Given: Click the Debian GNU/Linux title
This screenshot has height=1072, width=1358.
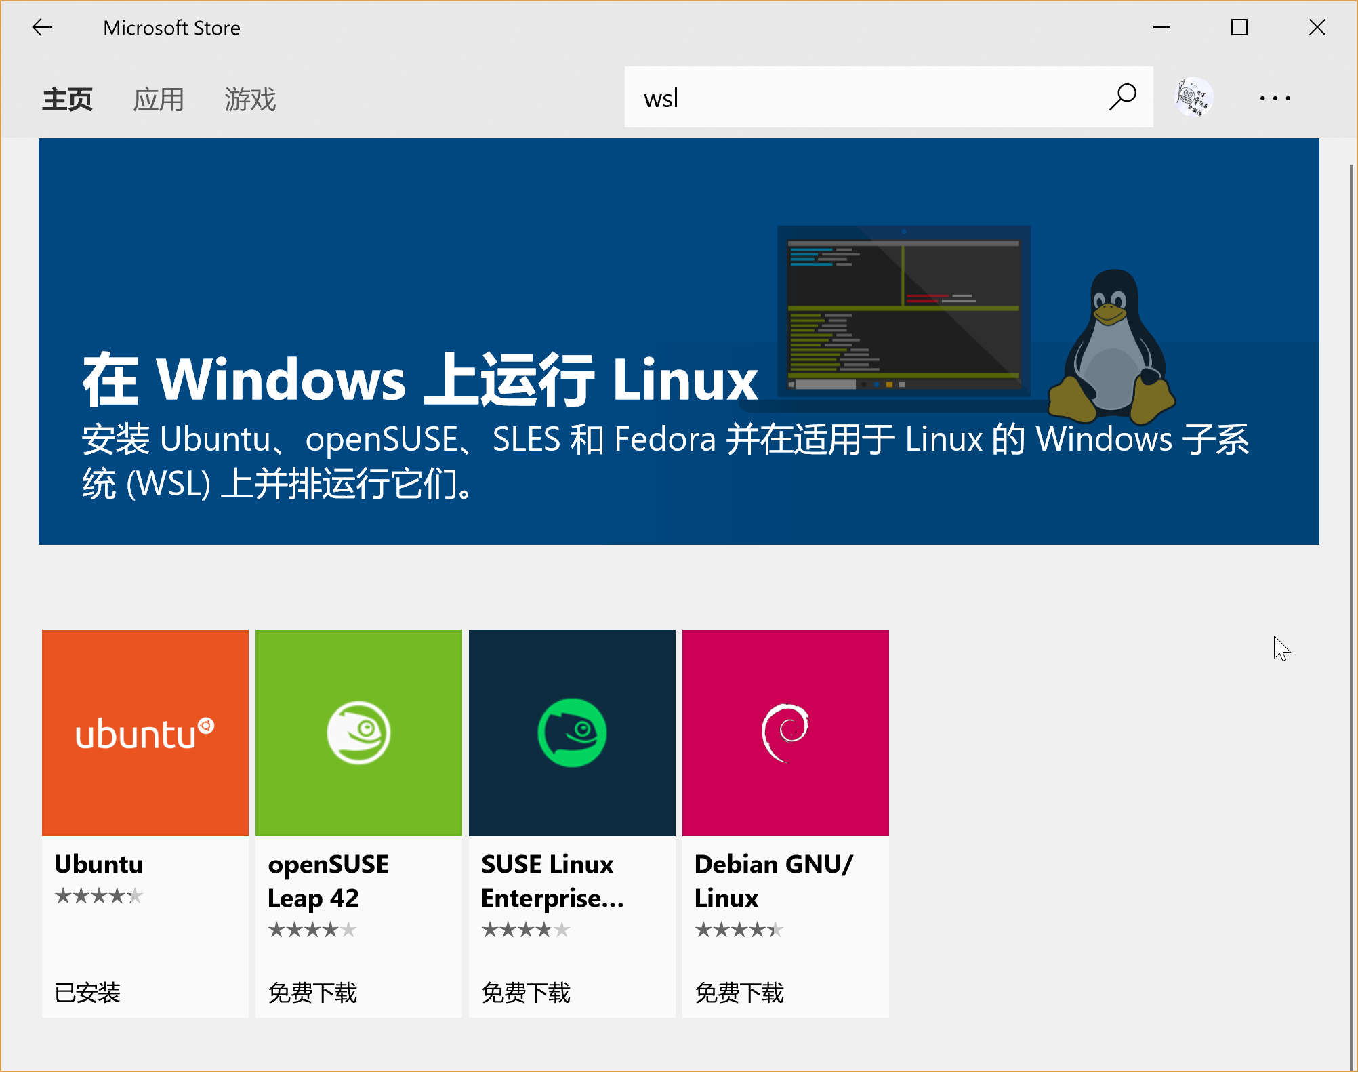Looking at the screenshot, I should pos(773,881).
